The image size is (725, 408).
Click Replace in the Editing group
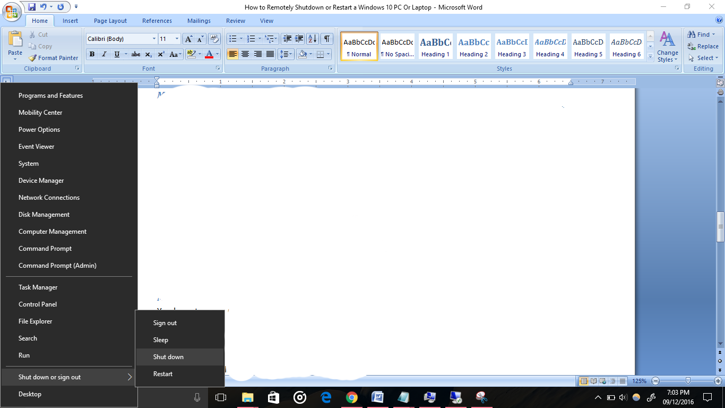tap(703, 46)
